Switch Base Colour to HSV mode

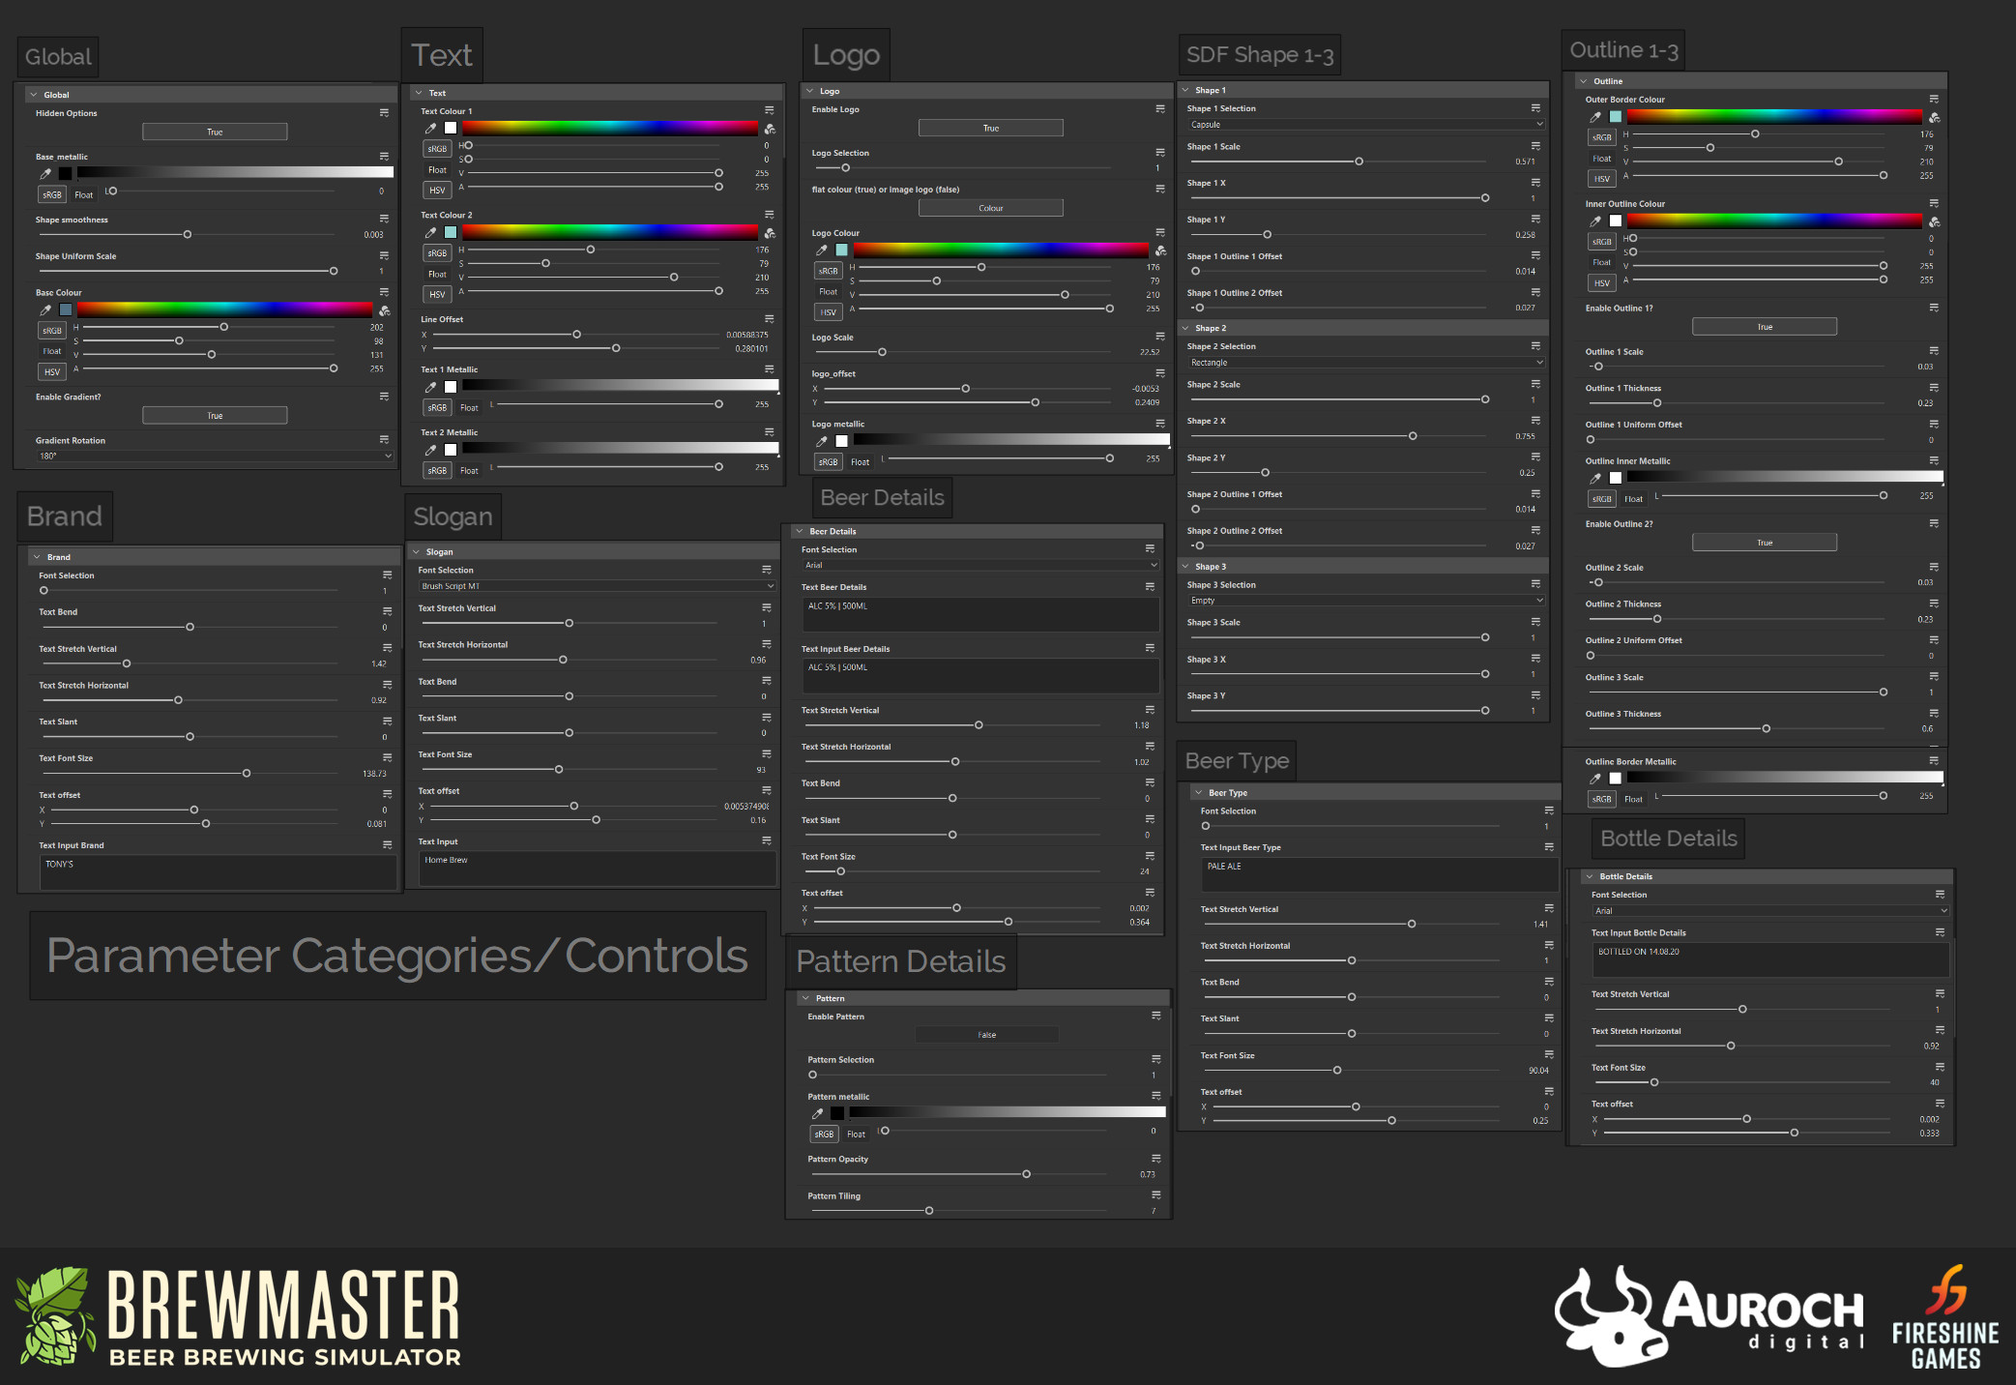point(52,371)
